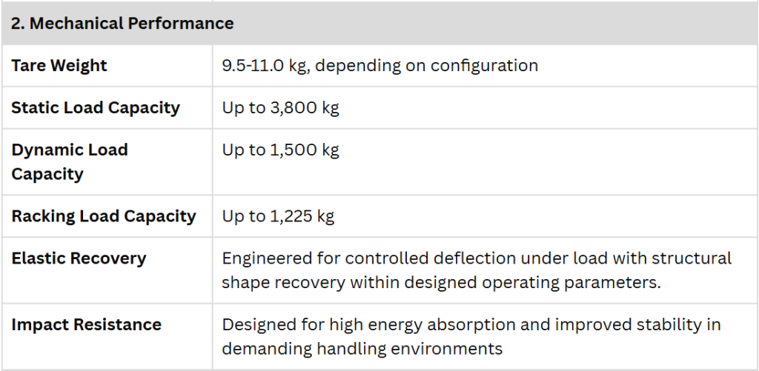This screenshot has height=371, width=759.
Task: Click the 'demanding handling environments' line
Action: [362, 348]
